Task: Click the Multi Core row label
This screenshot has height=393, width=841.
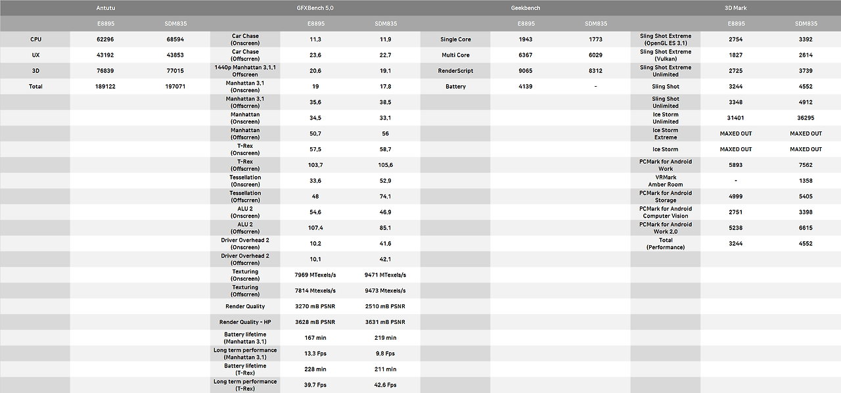Action: [x=455, y=55]
